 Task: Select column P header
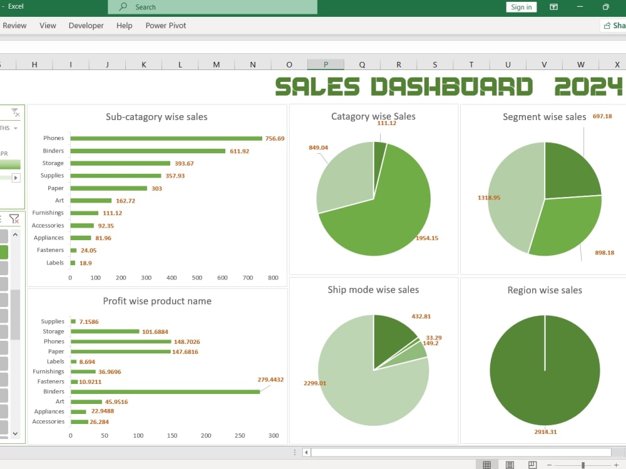coord(326,64)
